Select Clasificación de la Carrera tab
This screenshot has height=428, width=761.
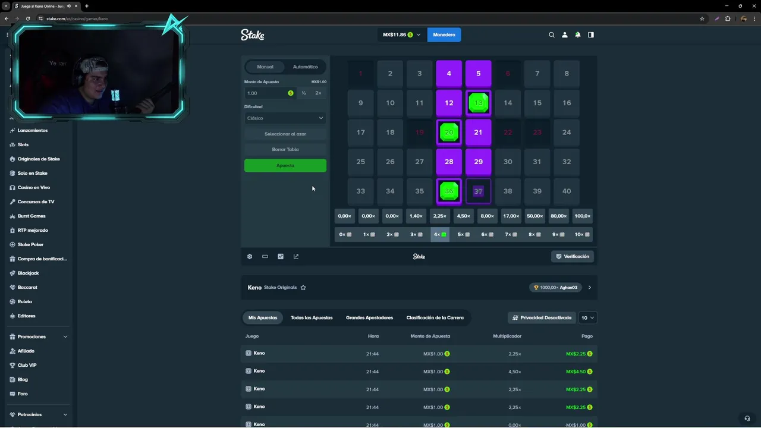pyautogui.click(x=435, y=317)
